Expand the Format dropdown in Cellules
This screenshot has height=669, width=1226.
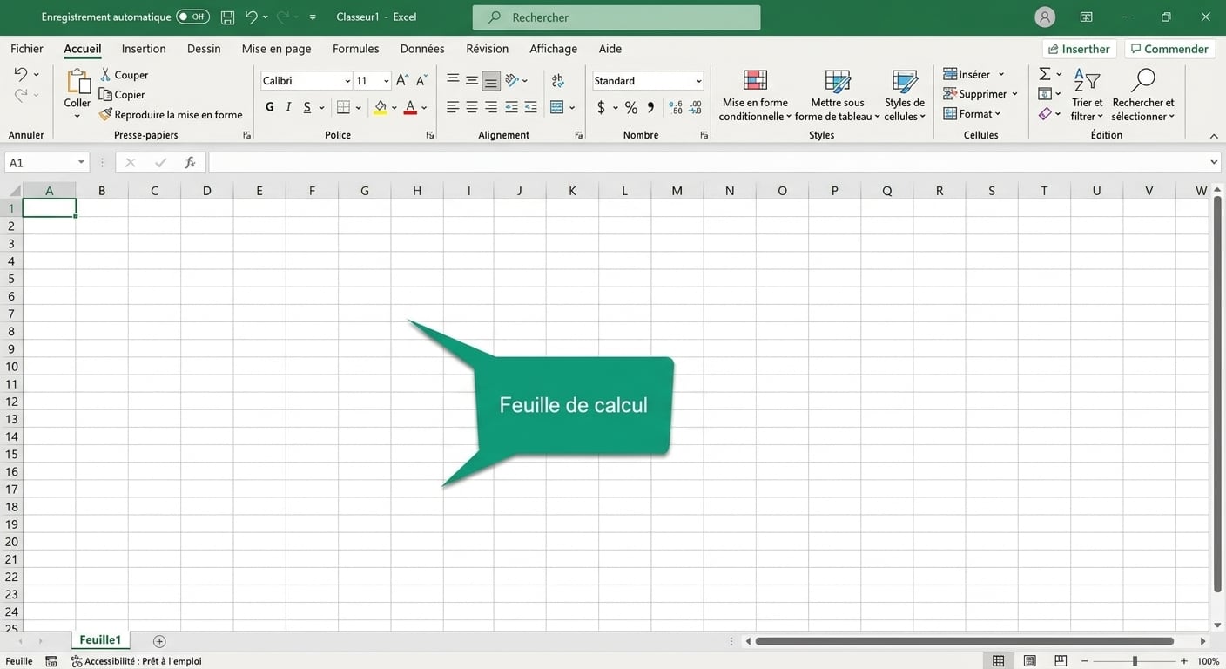coord(973,114)
